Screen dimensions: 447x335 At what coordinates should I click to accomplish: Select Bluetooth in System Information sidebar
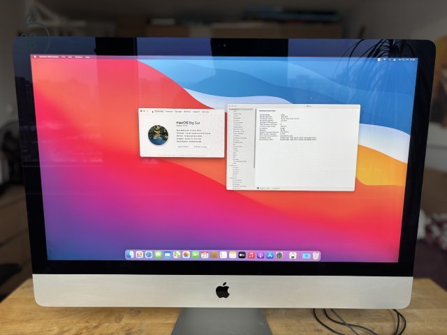tap(237, 118)
